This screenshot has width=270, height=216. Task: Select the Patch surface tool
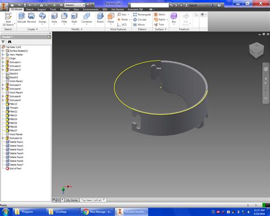[x=159, y=19]
